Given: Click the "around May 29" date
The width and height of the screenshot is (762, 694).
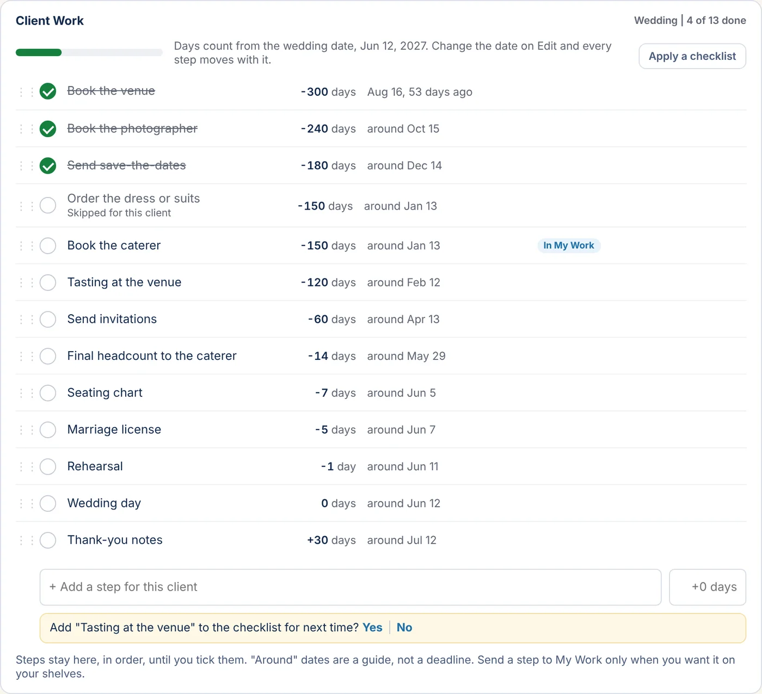Looking at the screenshot, I should (407, 356).
